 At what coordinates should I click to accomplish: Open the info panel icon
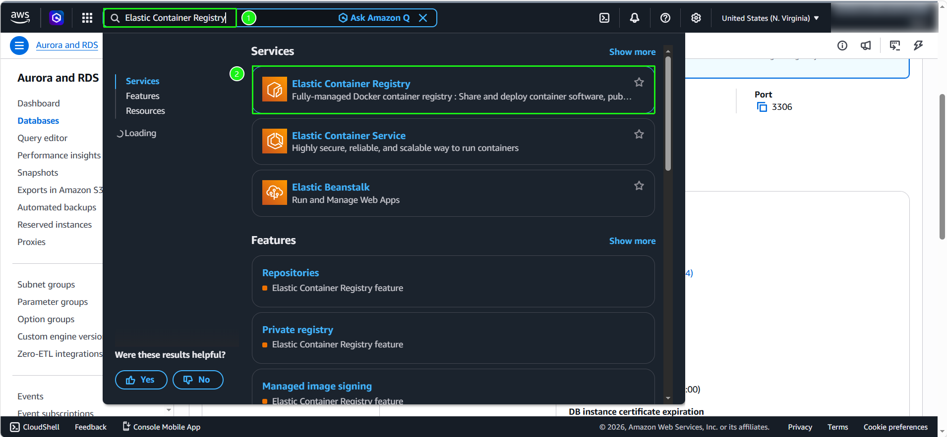[x=842, y=46]
